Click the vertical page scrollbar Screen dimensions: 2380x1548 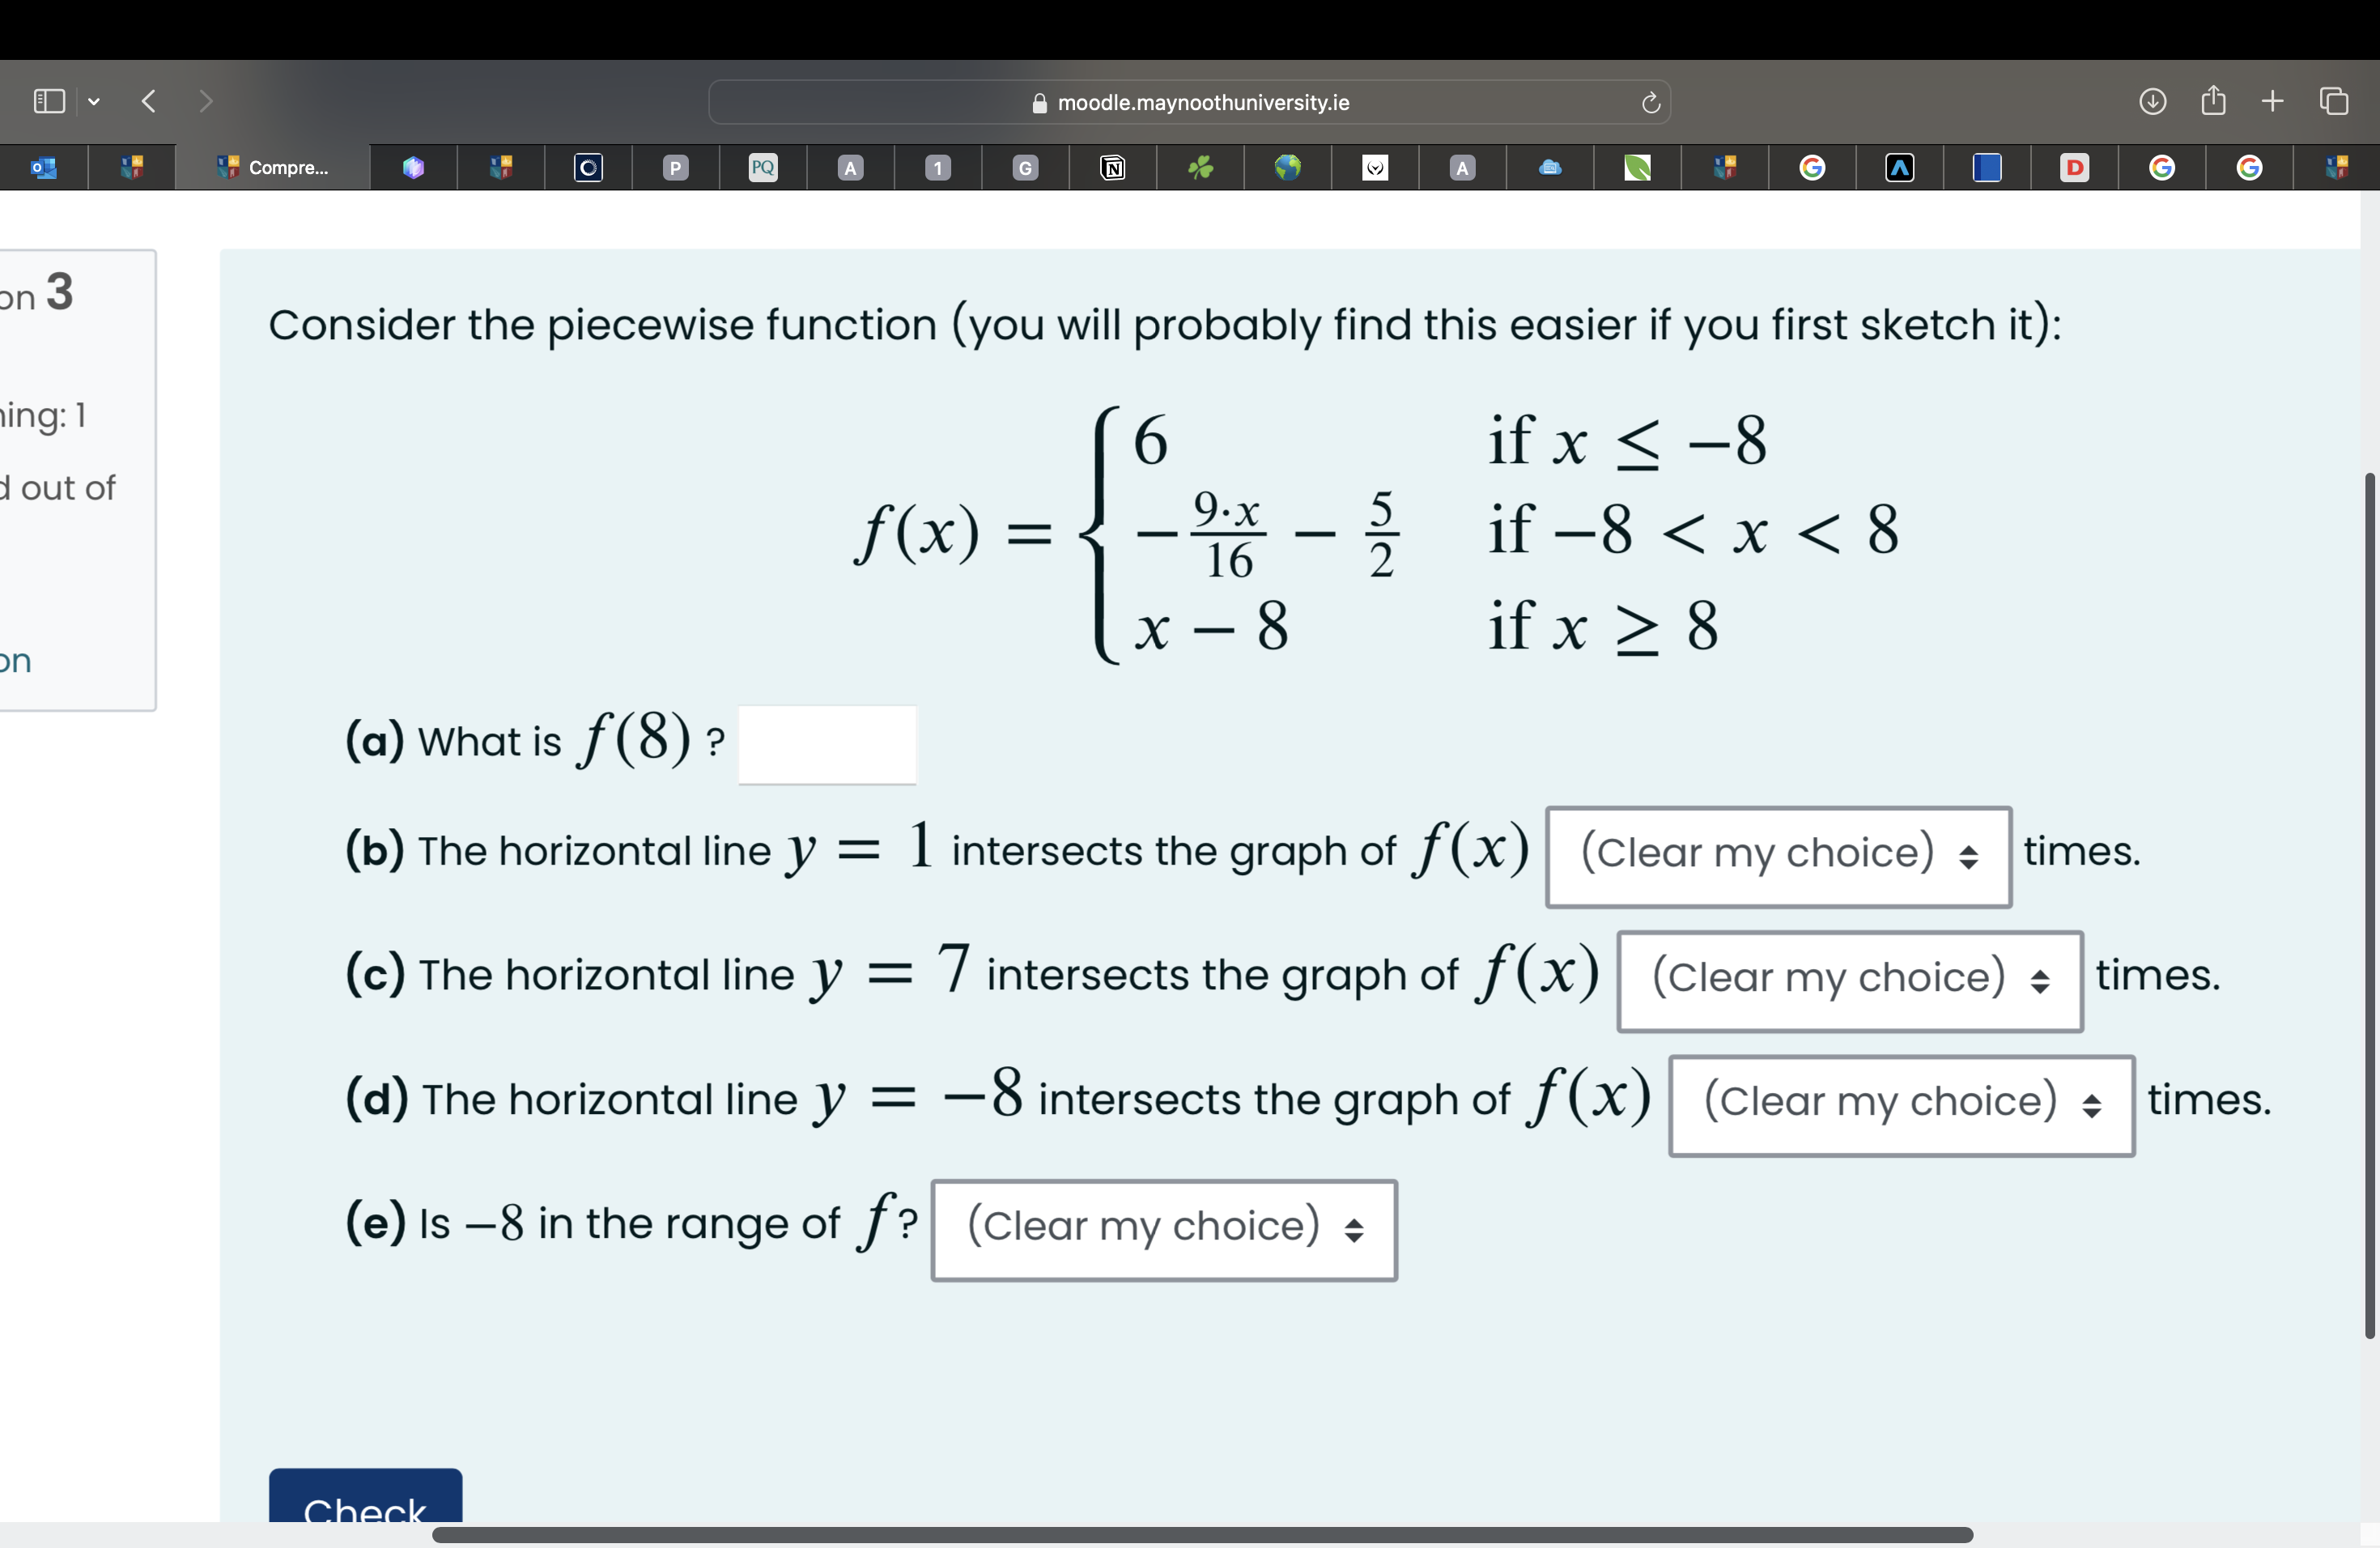coord(2369,905)
